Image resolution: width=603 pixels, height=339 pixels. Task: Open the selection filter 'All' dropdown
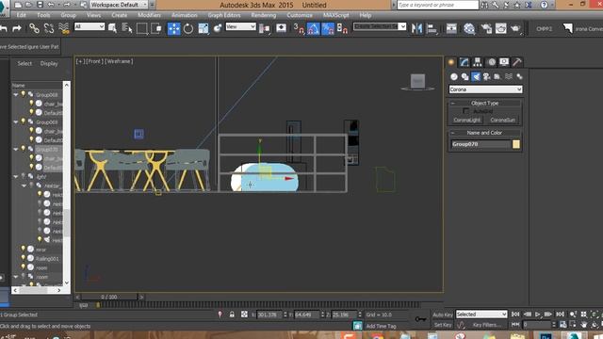point(90,26)
